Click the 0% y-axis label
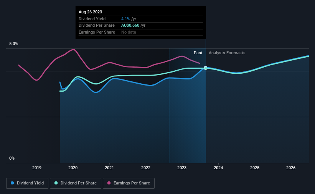 click(12, 158)
